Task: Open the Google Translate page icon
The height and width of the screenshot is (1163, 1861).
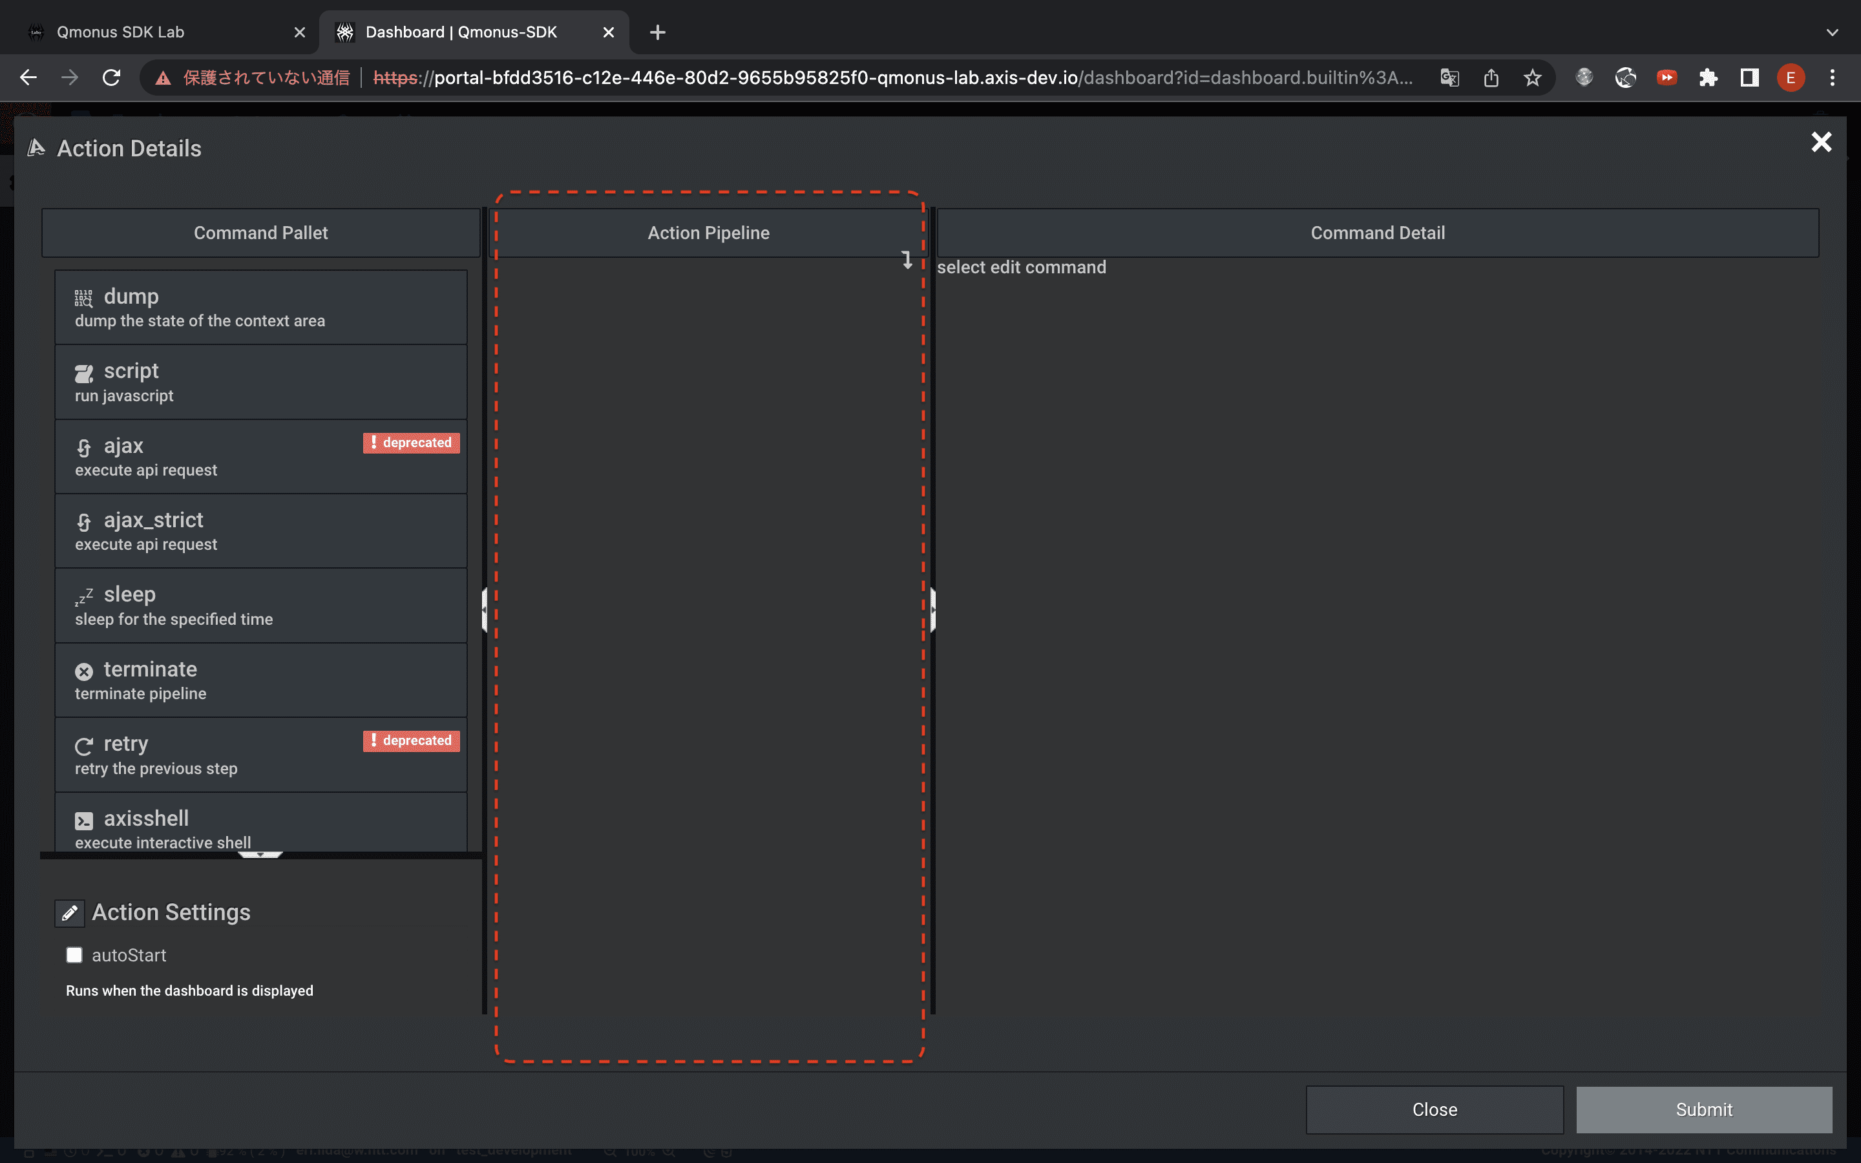Action: coord(1449,78)
